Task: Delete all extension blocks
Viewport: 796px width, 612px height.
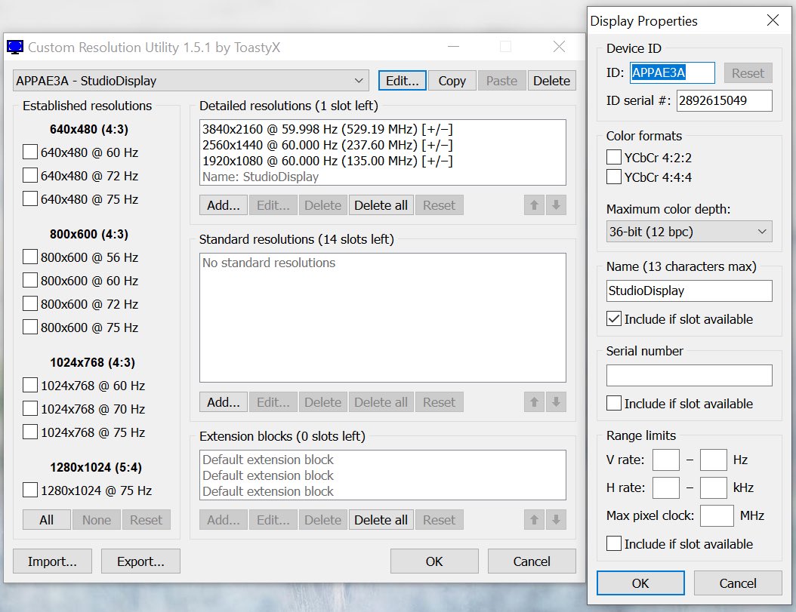Action: point(381,520)
